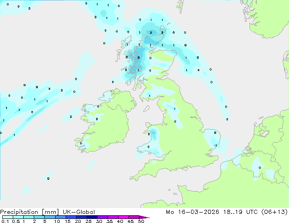Image resolution: width=289 pixels, height=223 pixels.
Task: Select the 35–40 mm legend color swatch
Action: tap(113, 217)
